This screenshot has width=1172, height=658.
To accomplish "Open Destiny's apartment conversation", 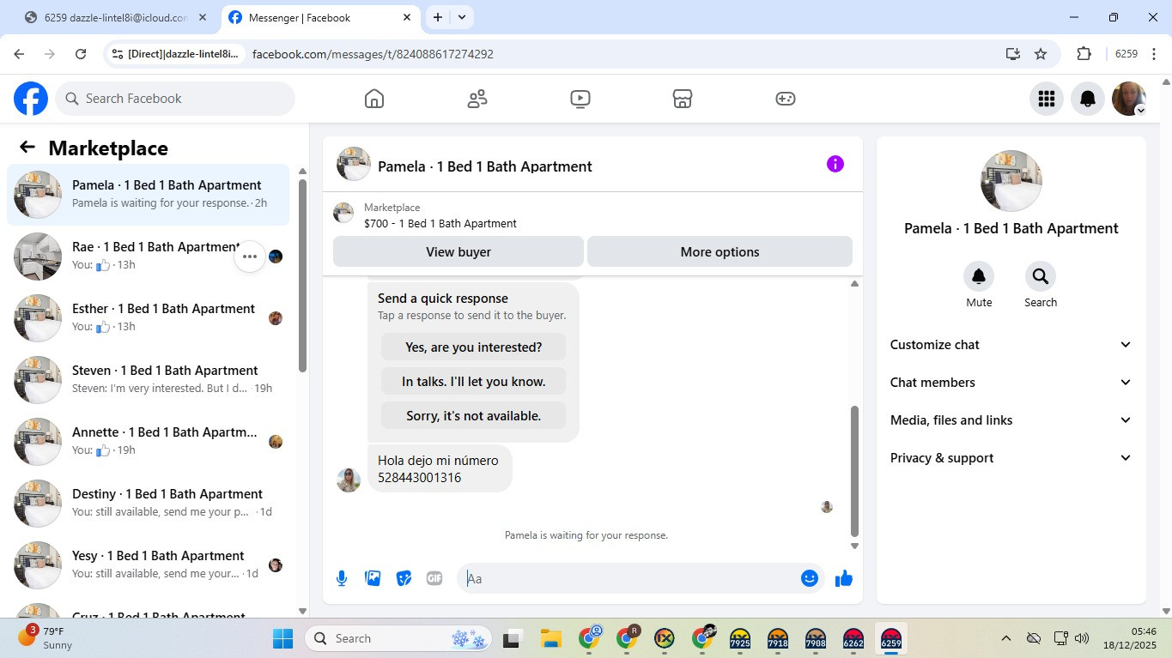I will [x=149, y=504].
